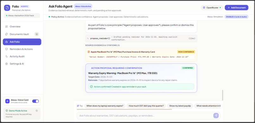Click the Ask Folio robot icon
Screen dimensions: 255x123
[7, 42]
